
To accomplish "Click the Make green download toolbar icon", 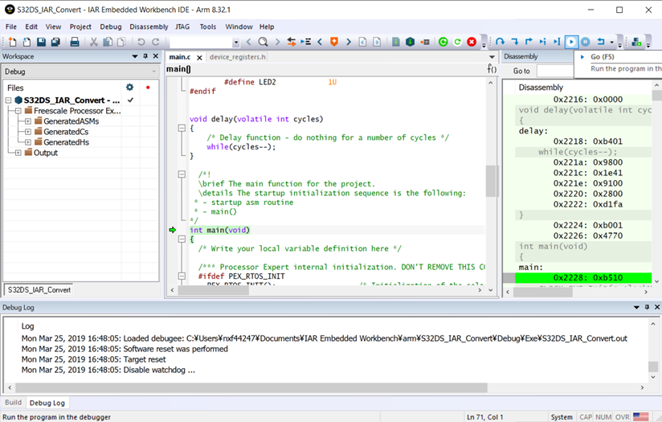I will pos(395,42).
